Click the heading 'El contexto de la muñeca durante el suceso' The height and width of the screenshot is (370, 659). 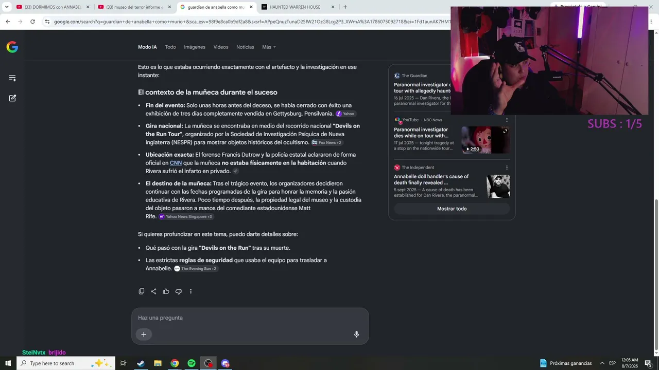click(207, 92)
